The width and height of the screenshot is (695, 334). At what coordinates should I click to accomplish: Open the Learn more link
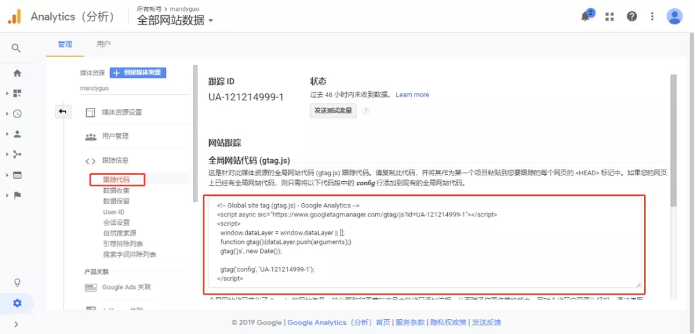click(x=412, y=94)
